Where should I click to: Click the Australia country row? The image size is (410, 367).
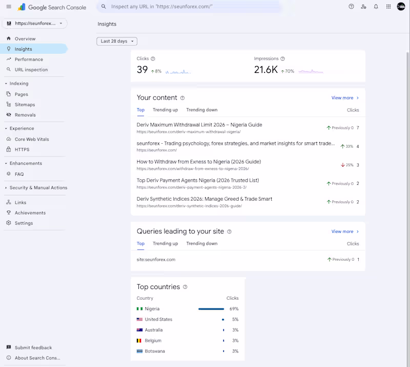coord(188,330)
